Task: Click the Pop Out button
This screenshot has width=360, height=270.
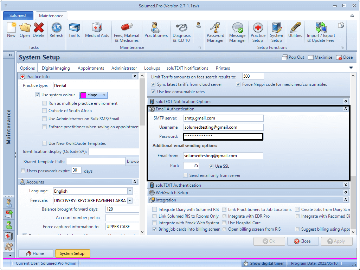Action: coord(293,57)
